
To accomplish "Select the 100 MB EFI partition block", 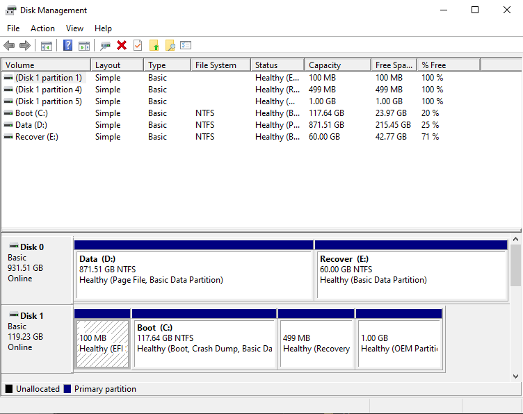I will pos(102,343).
